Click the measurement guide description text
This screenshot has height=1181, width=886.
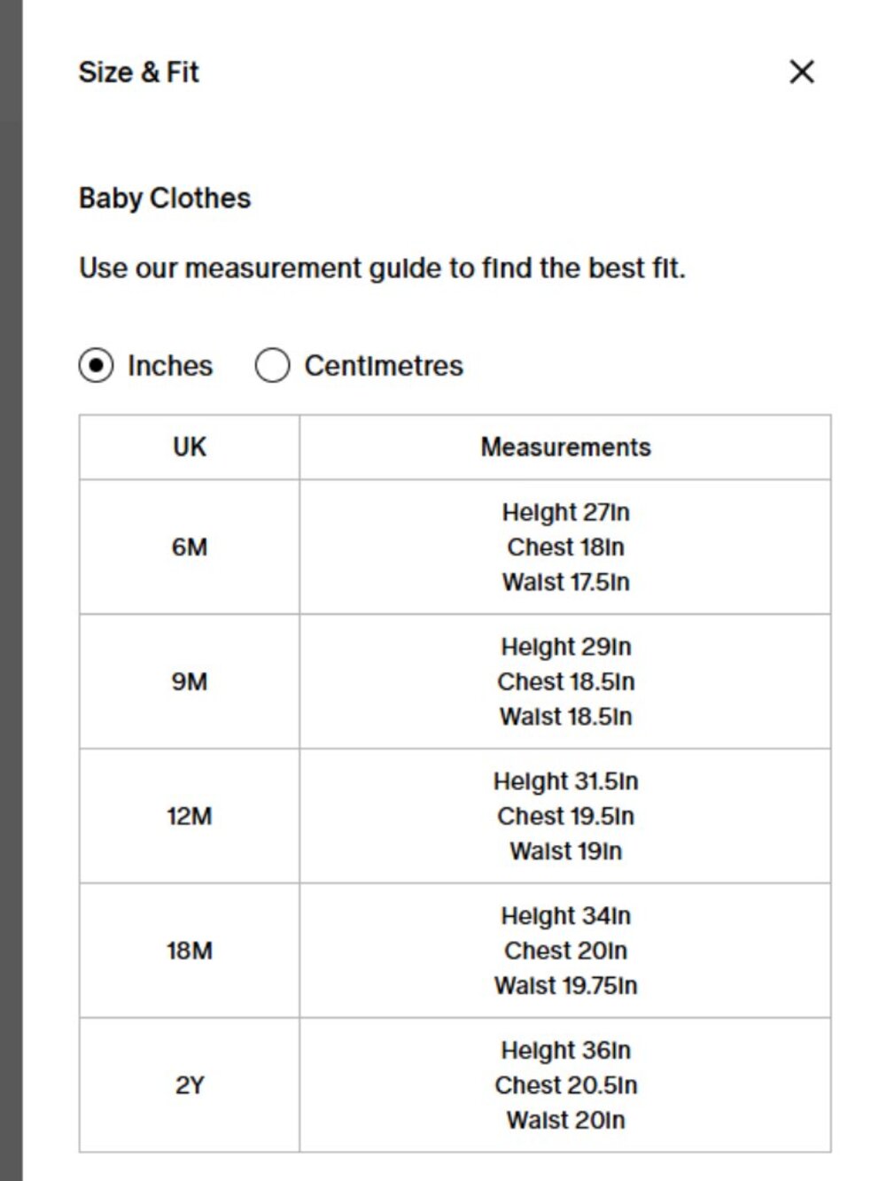(382, 268)
